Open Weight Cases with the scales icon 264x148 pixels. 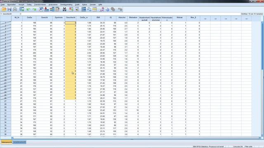[89, 9]
